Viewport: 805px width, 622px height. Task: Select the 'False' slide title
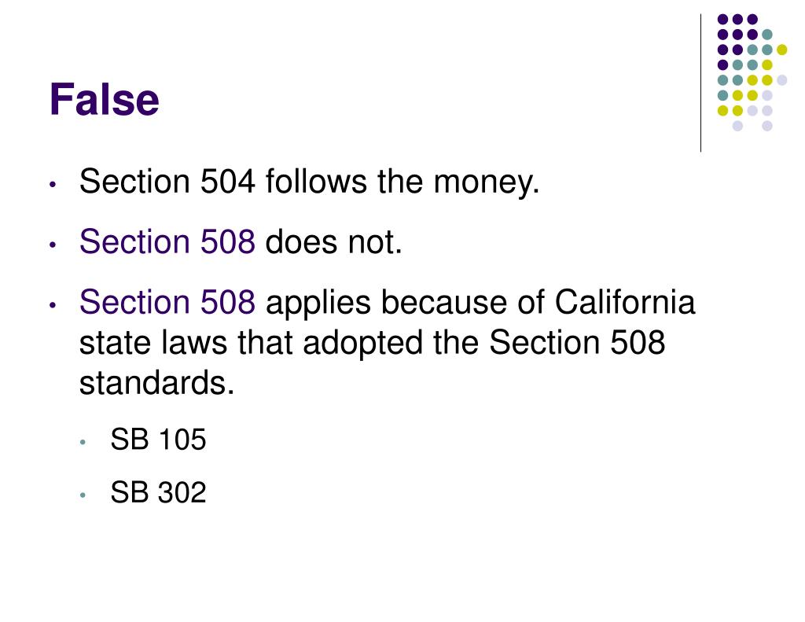click(x=105, y=100)
